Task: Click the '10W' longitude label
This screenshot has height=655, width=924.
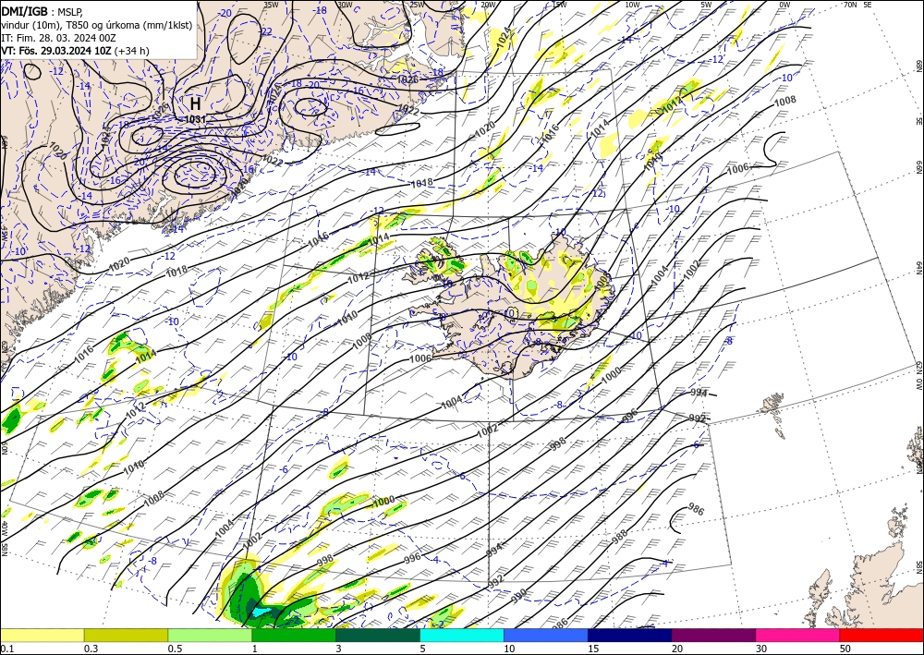Action: [x=632, y=5]
